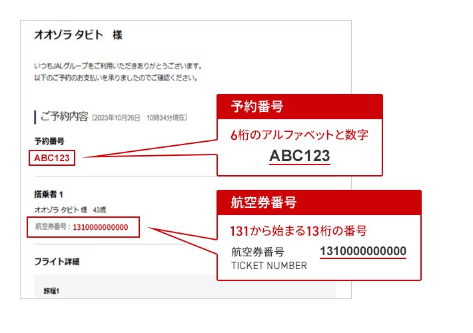
Task: Click the 旅程1 label
Action: 51,291
